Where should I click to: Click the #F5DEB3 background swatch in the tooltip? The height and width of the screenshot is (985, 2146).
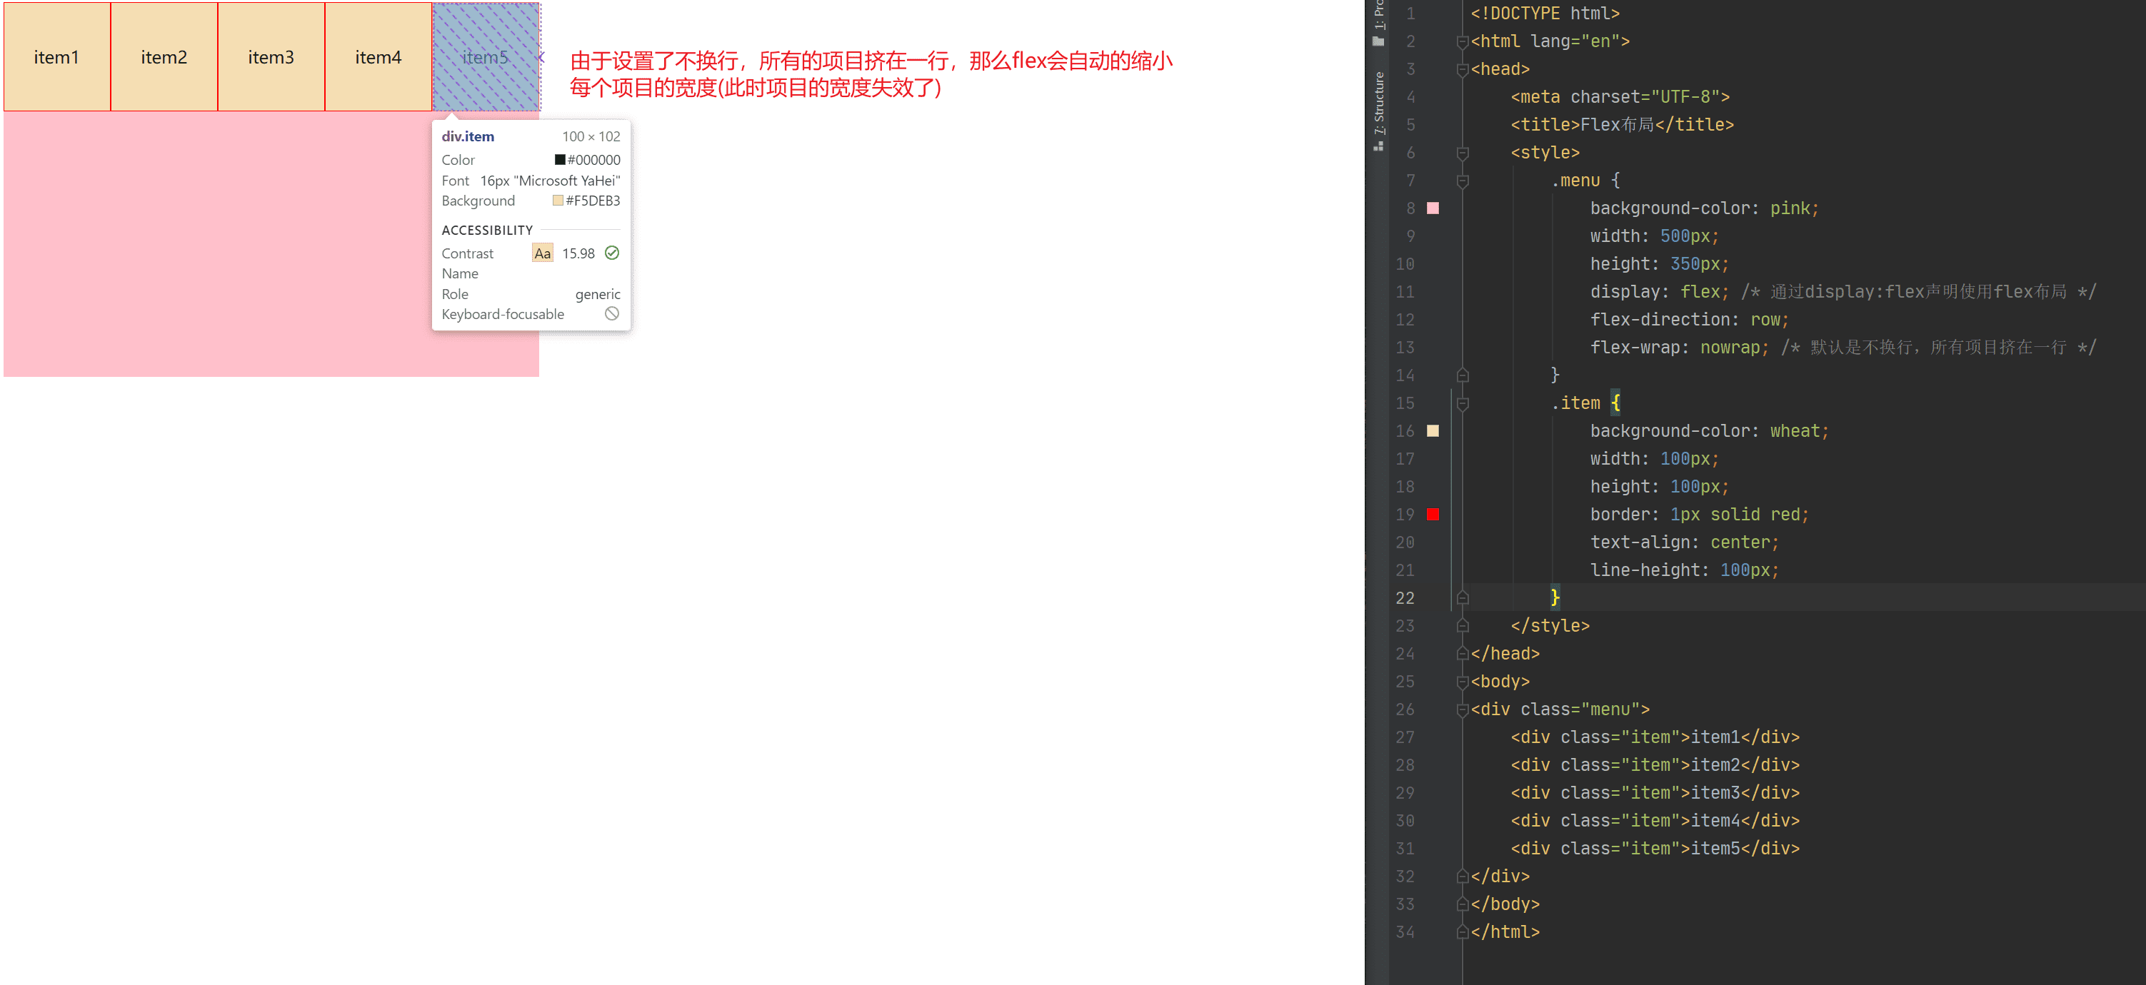[557, 201]
